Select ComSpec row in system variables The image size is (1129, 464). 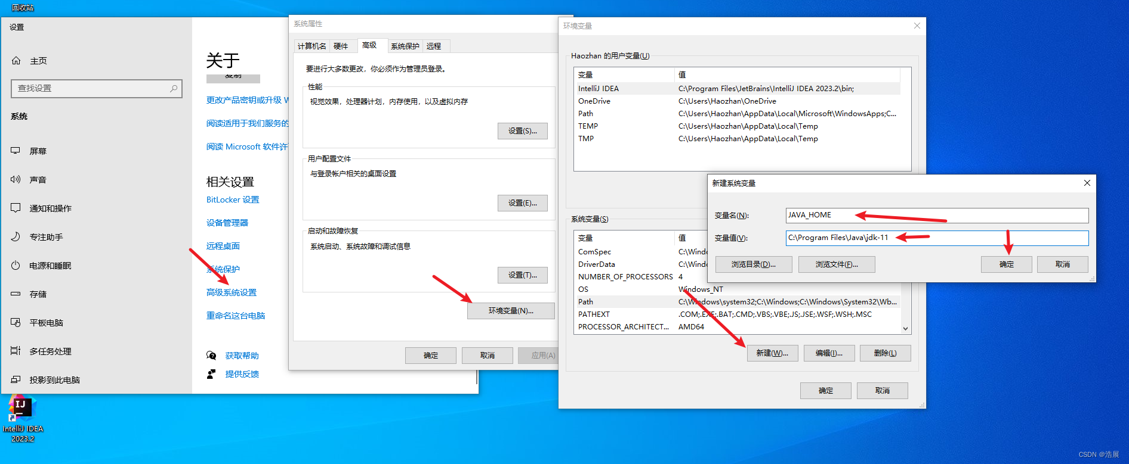[x=641, y=252]
